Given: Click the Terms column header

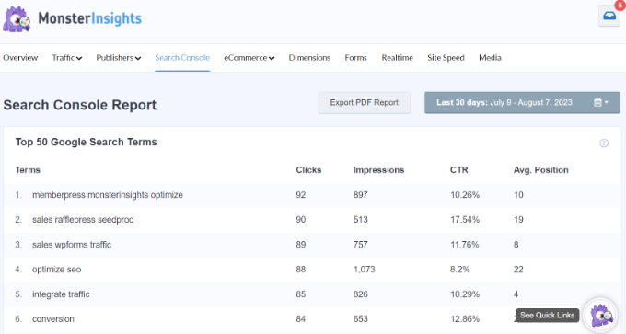Looking at the screenshot, I should click(28, 170).
